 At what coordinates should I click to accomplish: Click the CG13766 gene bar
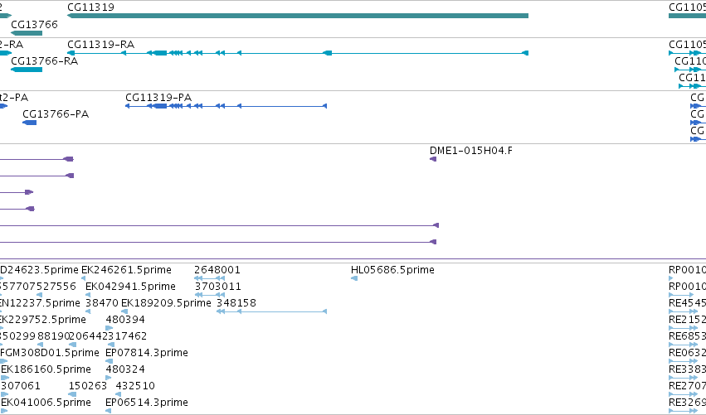[27, 33]
